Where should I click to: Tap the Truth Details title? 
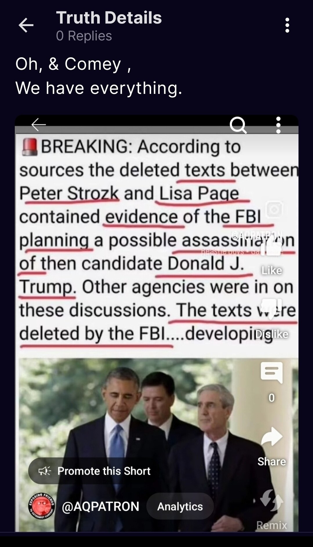point(109,18)
